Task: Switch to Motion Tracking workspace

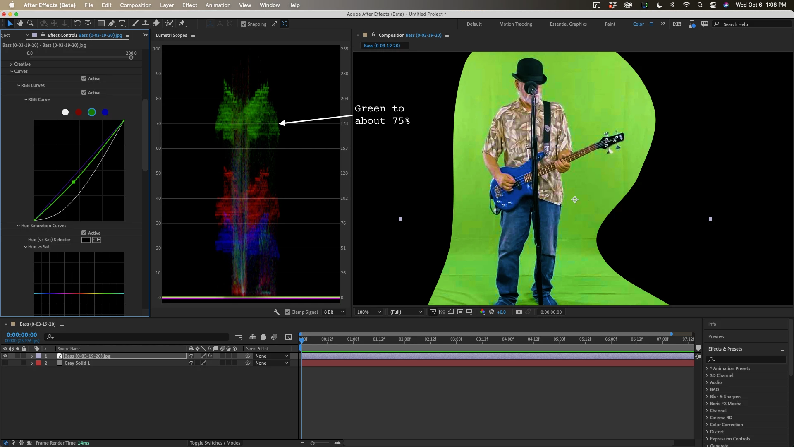Action: [x=516, y=24]
